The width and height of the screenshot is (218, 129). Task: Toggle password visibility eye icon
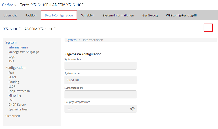pos(132,109)
